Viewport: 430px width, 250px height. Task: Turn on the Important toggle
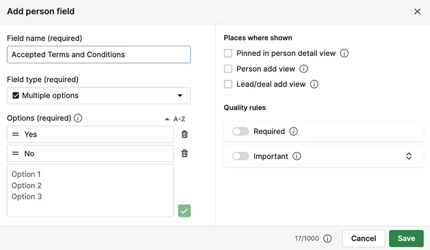point(240,156)
